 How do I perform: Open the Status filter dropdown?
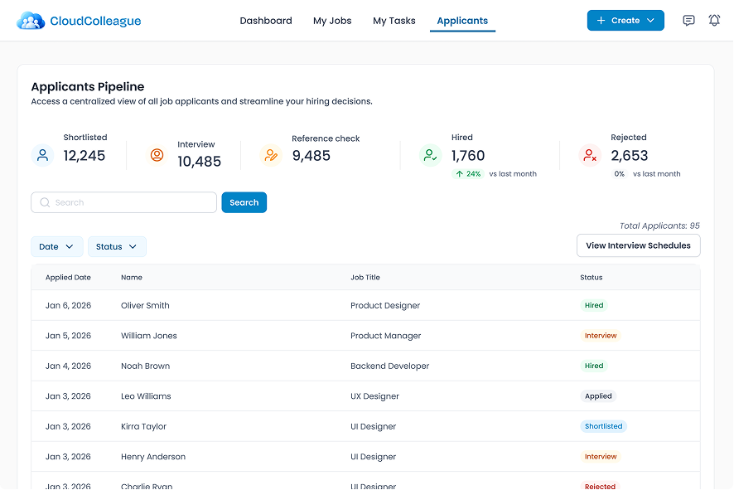pyautogui.click(x=117, y=246)
